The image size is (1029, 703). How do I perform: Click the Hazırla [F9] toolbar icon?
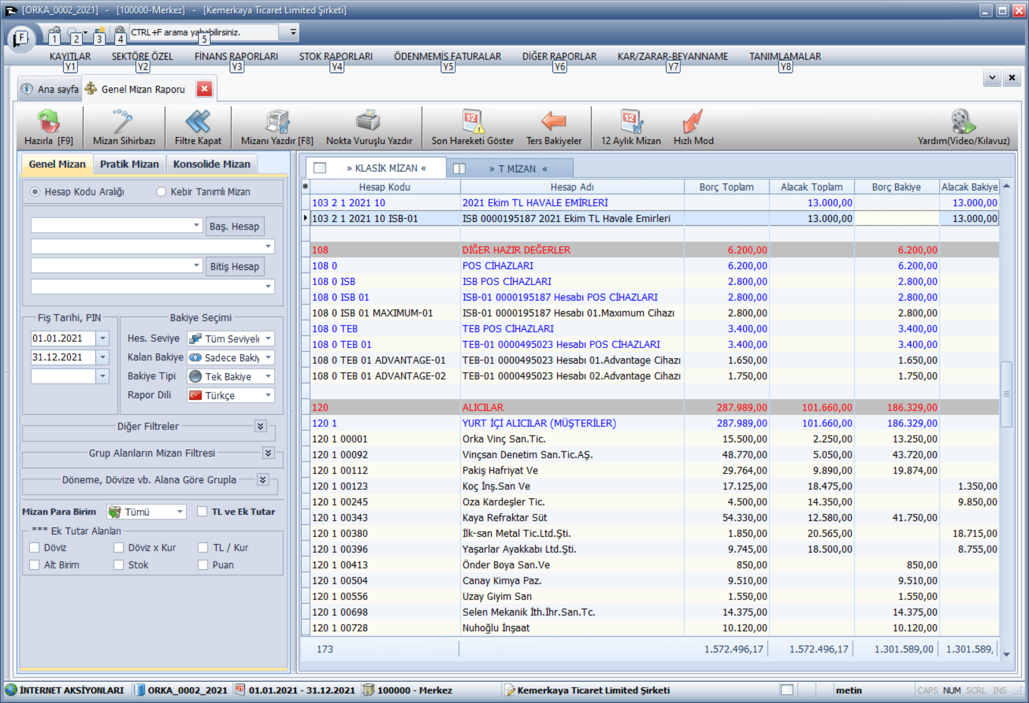[x=49, y=122]
